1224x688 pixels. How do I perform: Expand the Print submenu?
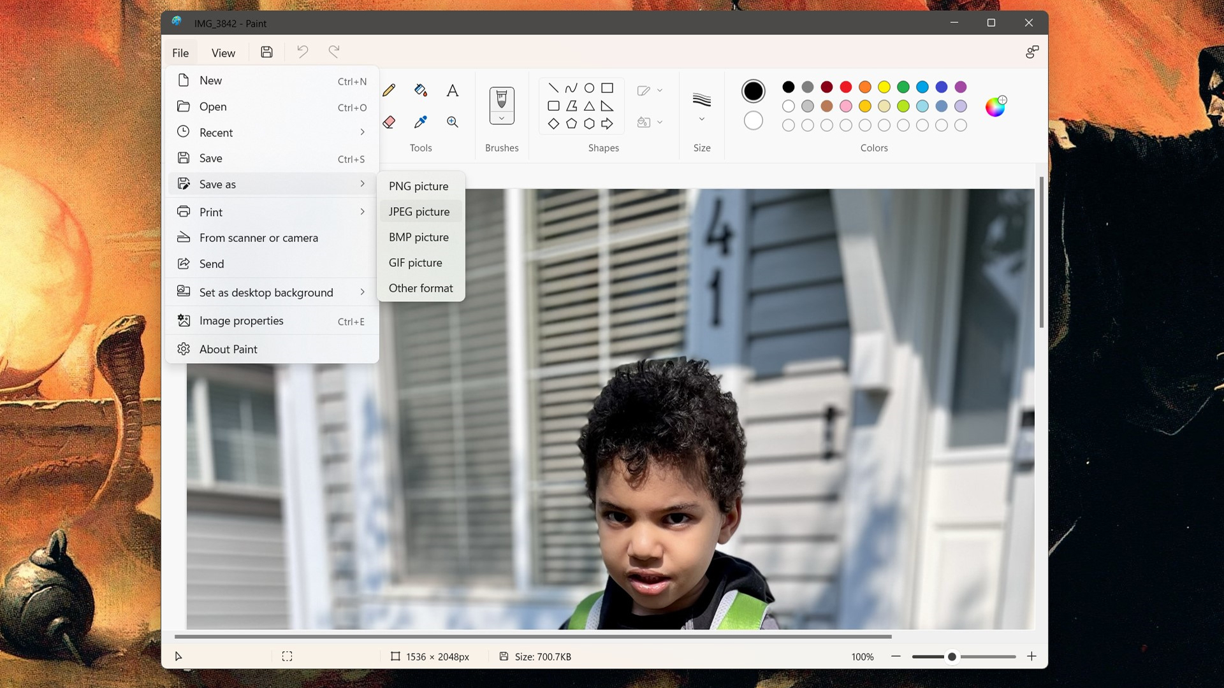click(x=363, y=211)
